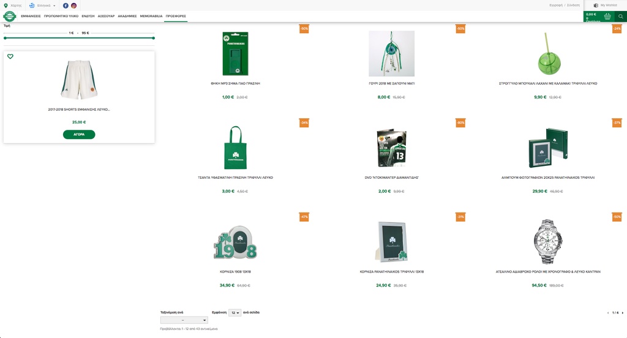This screenshot has height=338, width=627.
Task: Click the Greek flag language icon
Action: 32,6
